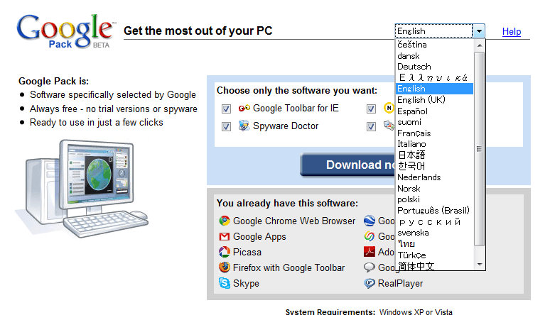Select svenska from the language list
This screenshot has width=550, height=315.
pos(435,233)
